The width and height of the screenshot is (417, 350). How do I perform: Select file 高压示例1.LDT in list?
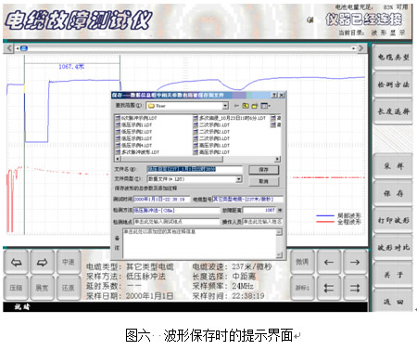[211, 145]
